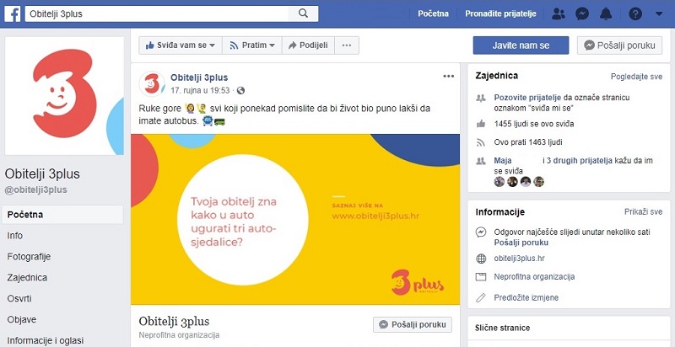Open the obitelji3plus.hr website link

point(519,258)
